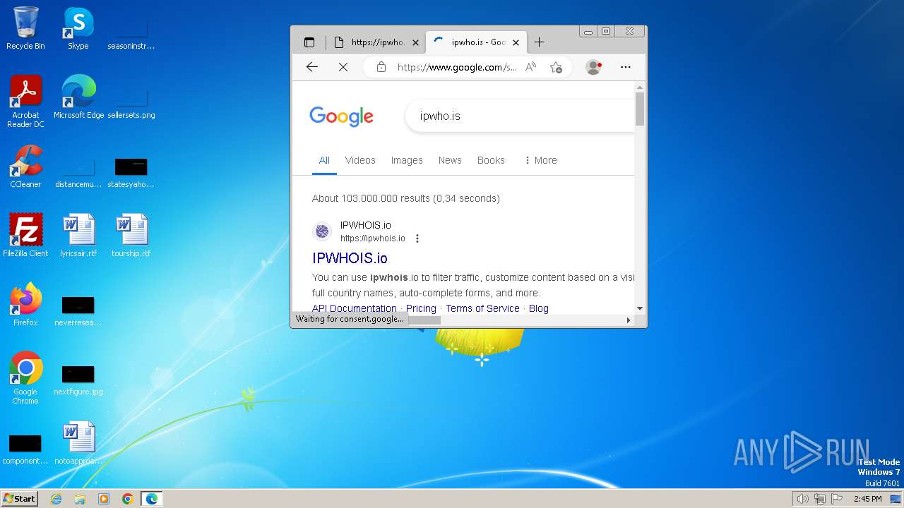Open Read aloud icon in address bar
The height and width of the screenshot is (508, 904).
click(x=531, y=67)
